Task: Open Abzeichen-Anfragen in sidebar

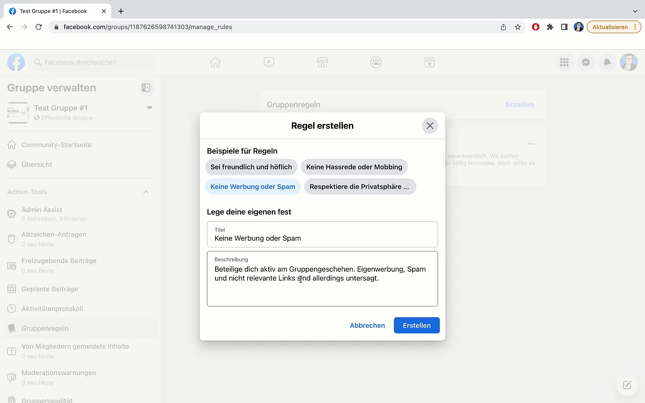Action: point(80,239)
